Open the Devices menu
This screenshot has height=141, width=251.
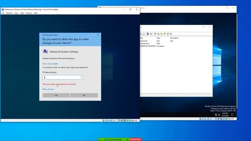tap(29, 13)
